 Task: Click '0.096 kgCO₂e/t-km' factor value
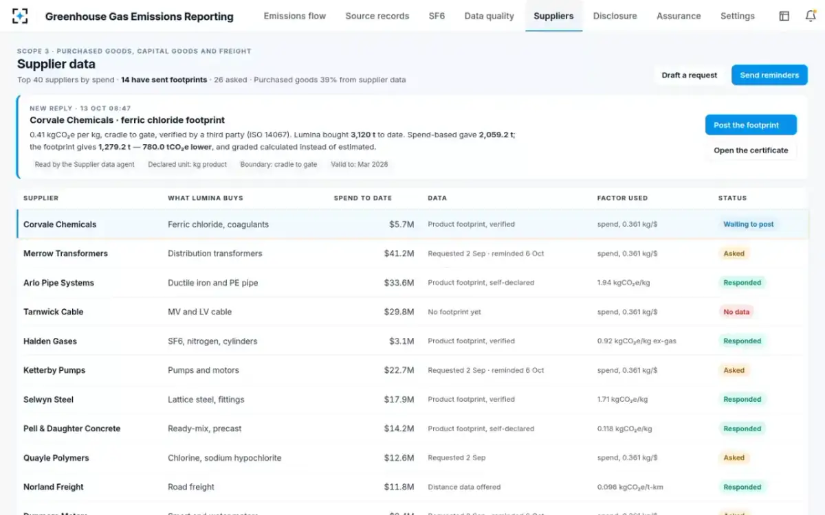tap(629, 487)
